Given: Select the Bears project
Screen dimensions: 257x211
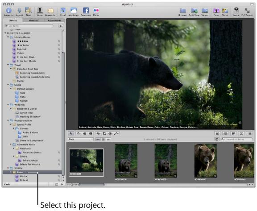Looking at the screenshot, I should (x=32, y=172).
